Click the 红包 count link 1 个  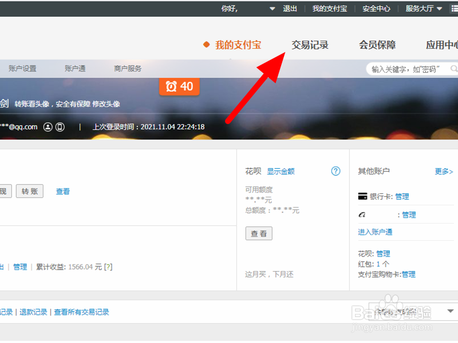[383, 264]
